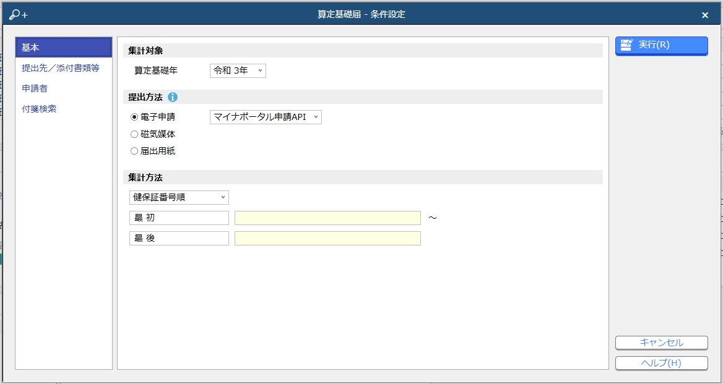The image size is (723, 384).
Task: Switch to the 基本 section
Action: coord(64,48)
